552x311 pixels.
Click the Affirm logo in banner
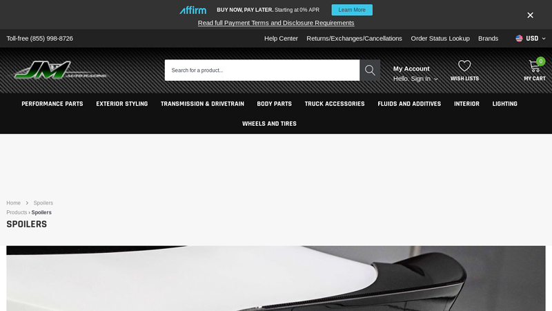coord(193,10)
